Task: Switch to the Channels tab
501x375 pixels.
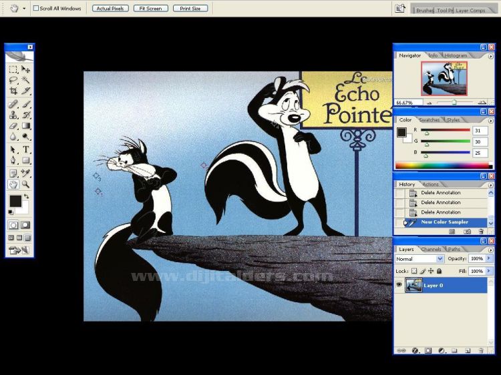Action: [431, 249]
